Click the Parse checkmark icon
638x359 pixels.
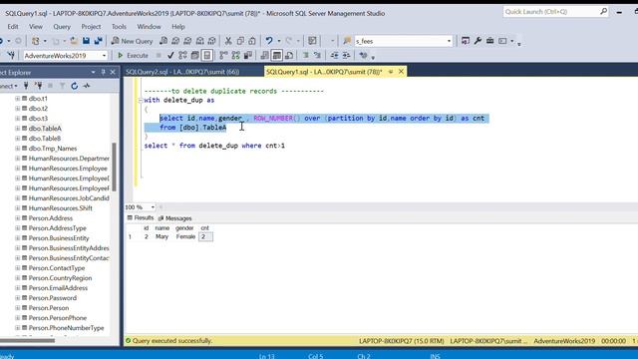pyautogui.click(x=170, y=56)
